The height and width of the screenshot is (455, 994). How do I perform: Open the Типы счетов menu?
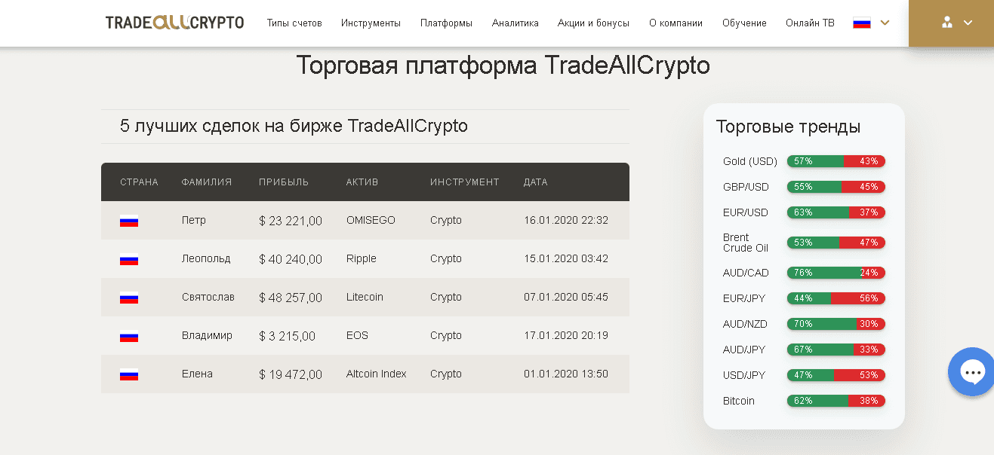(294, 23)
